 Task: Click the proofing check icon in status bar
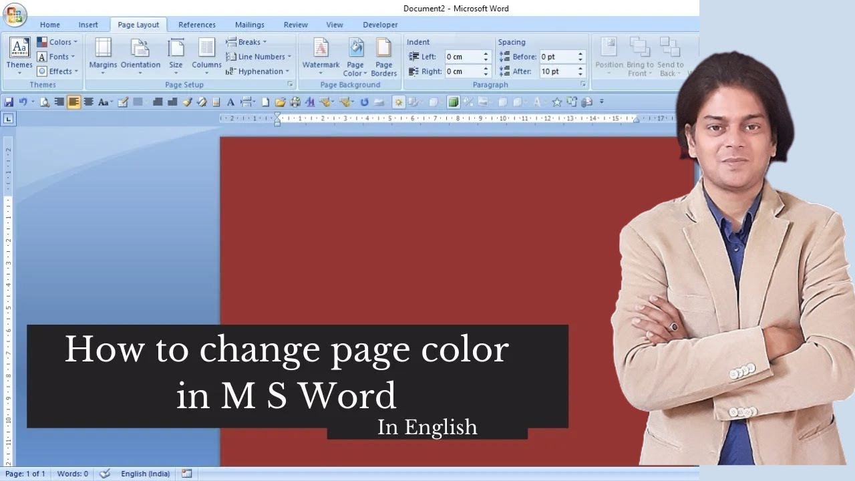tap(105, 474)
